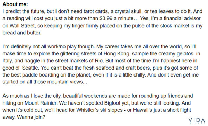Image resolution: width=208 pixels, height=126 pixels.
Task: Click the "Wanna join?" closing question
Action: click(x=31, y=117)
